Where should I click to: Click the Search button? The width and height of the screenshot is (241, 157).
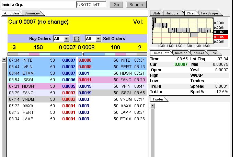point(136,5)
